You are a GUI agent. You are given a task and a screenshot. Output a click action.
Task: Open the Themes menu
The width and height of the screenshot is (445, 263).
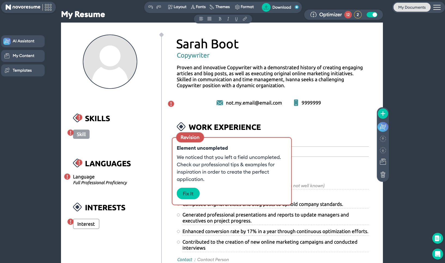[220, 7]
